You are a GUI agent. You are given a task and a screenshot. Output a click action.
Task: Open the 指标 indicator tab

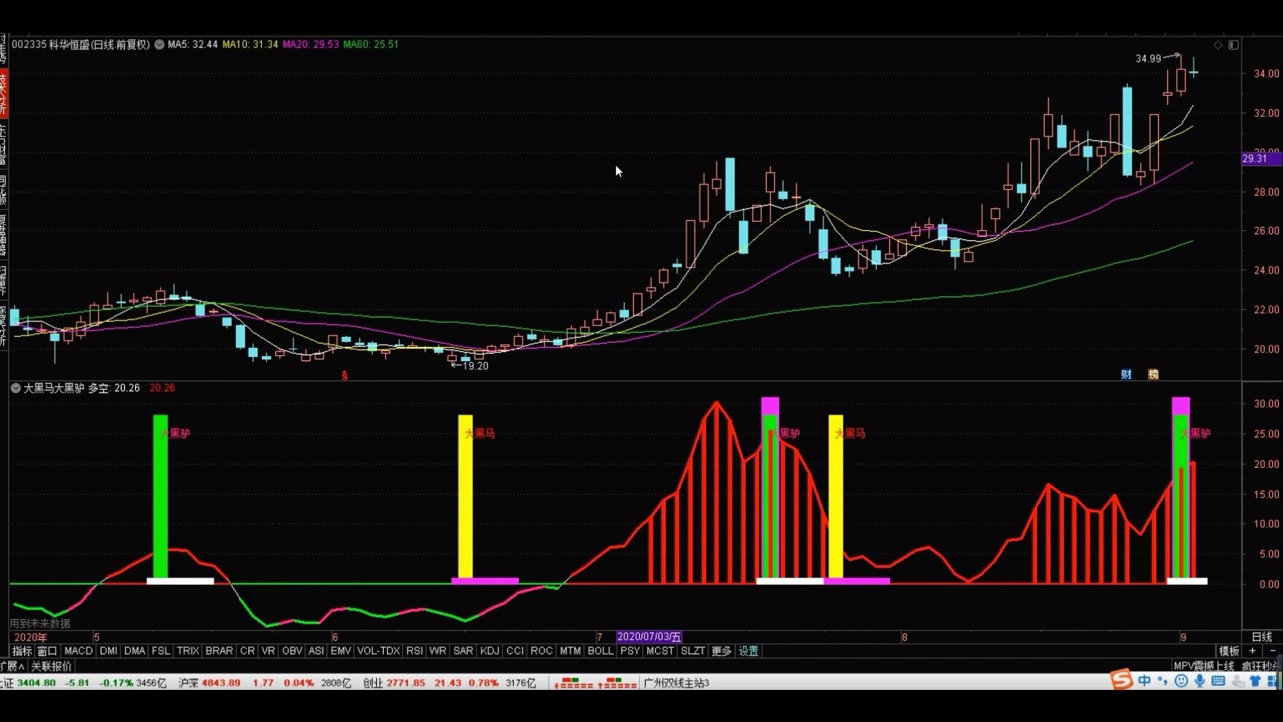click(x=22, y=650)
